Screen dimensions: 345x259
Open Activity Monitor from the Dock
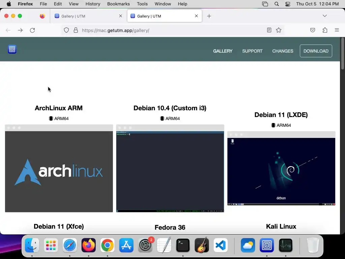286,245
